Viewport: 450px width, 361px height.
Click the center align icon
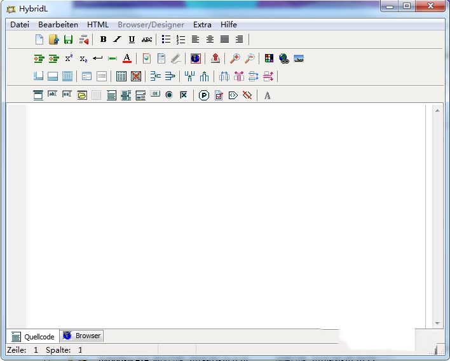click(210, 39)
